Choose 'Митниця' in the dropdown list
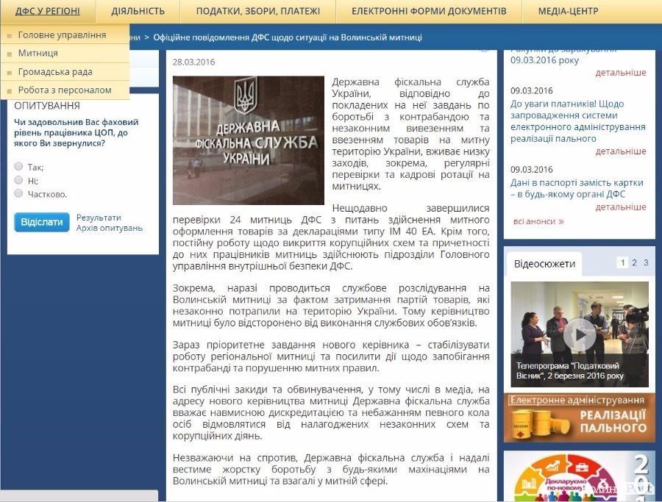 coord(38,53)
